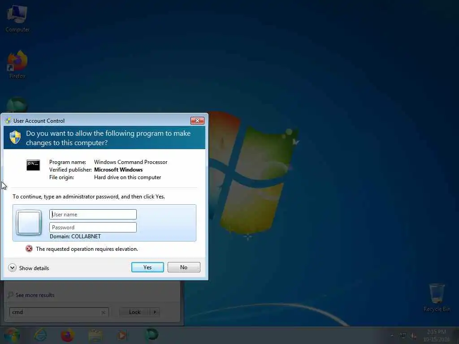459x344 pixels.
Task: Click the UAC security shield icon
Action: (15, 138)
